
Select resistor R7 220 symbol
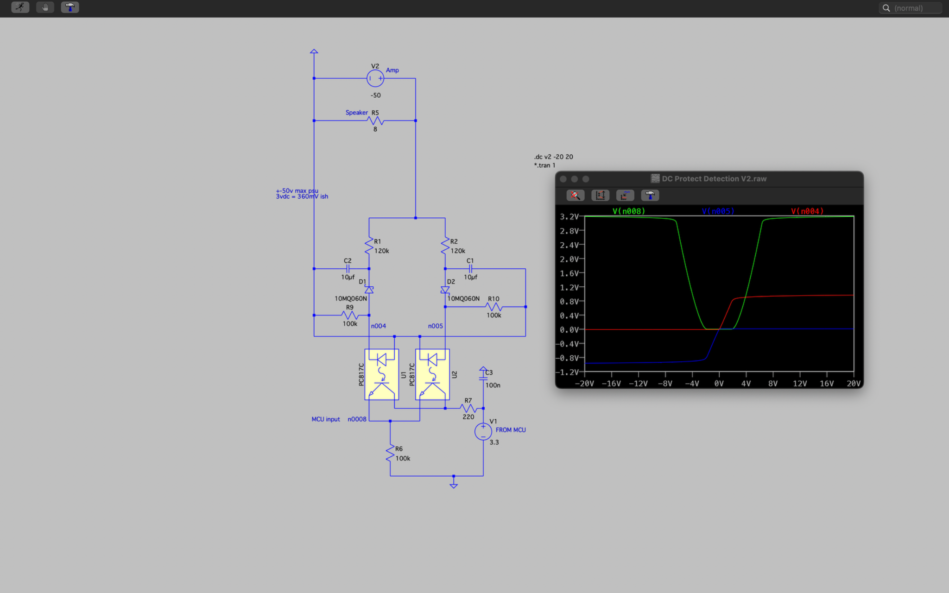[x=468, y=408]
